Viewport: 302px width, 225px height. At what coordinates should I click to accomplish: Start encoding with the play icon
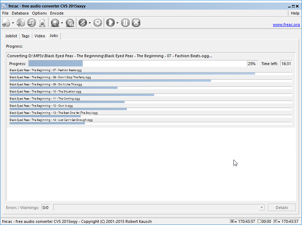110,23
